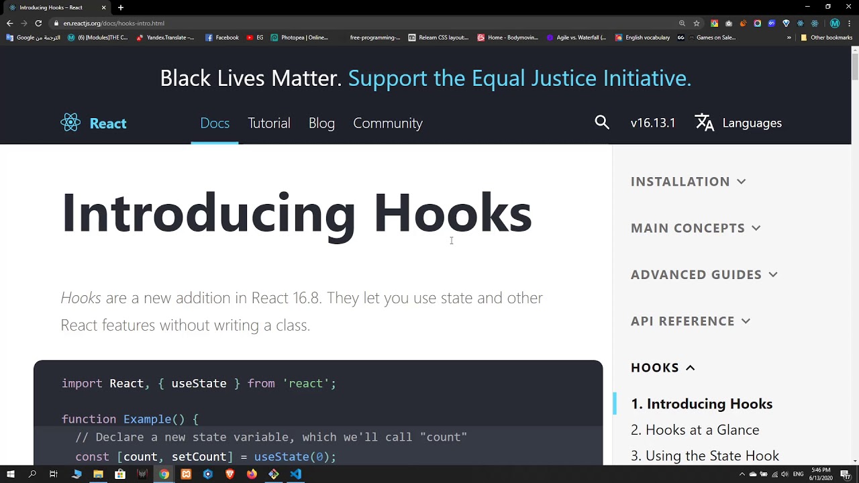Click the orange extension icon

pos(744,23)
